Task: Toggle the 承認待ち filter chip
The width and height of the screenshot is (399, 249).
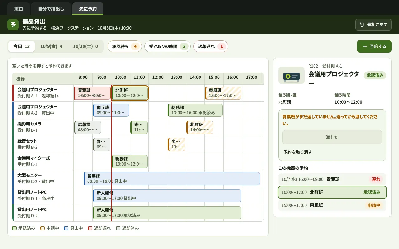Action: tap(125, 46)
